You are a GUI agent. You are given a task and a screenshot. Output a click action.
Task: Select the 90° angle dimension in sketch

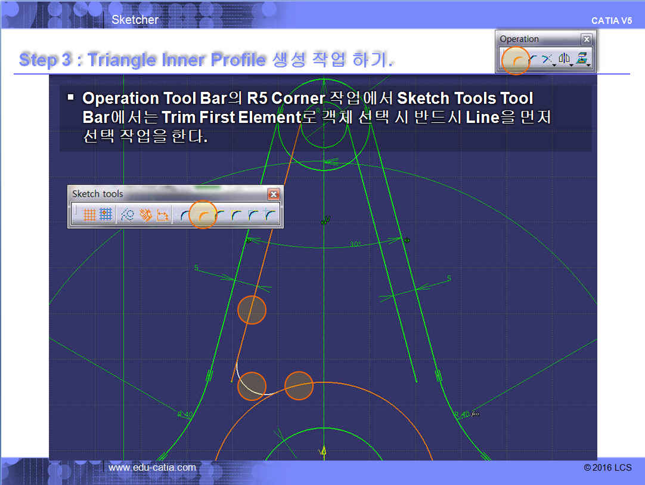tap(356, 245)
